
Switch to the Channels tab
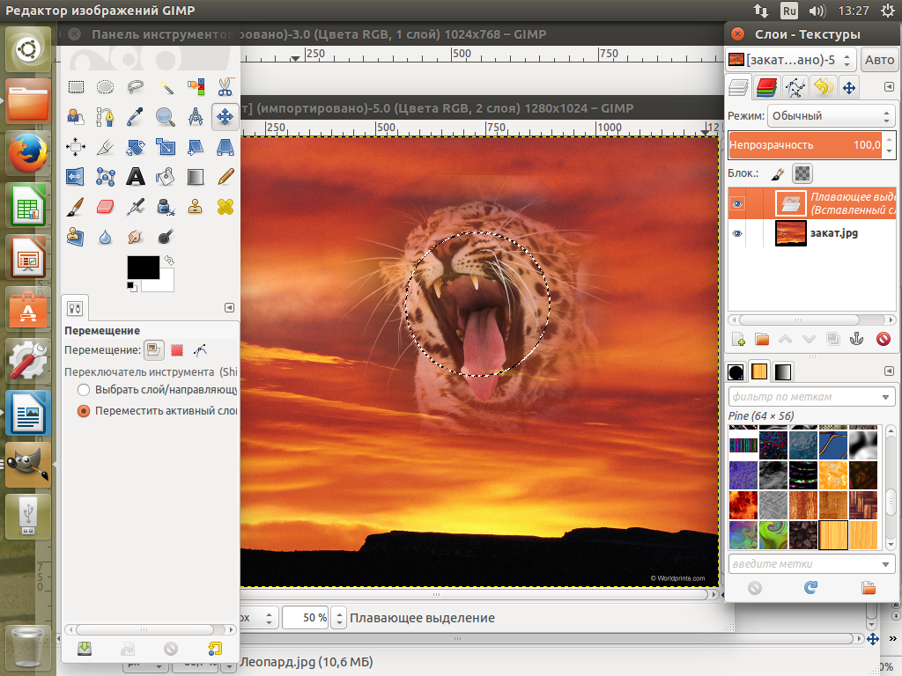click(x=766, y=87)
